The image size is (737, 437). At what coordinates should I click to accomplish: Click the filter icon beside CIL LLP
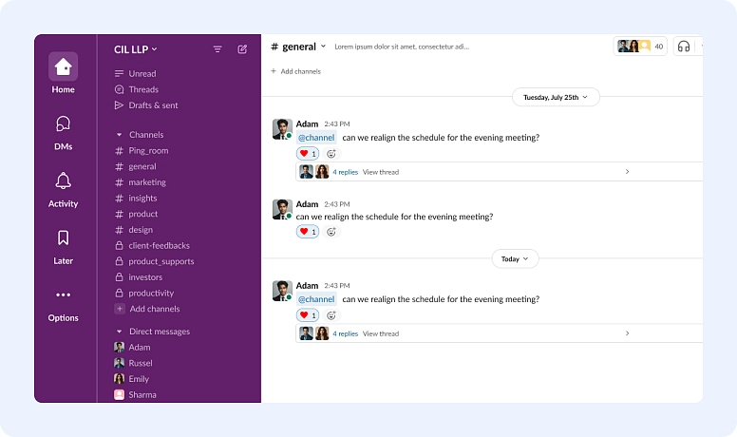pyautogui.click(x=217, y=48)
